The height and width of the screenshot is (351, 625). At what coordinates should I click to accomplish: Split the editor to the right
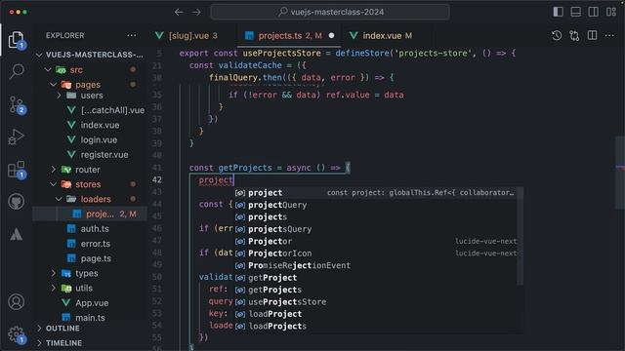(x=593, y=35)
